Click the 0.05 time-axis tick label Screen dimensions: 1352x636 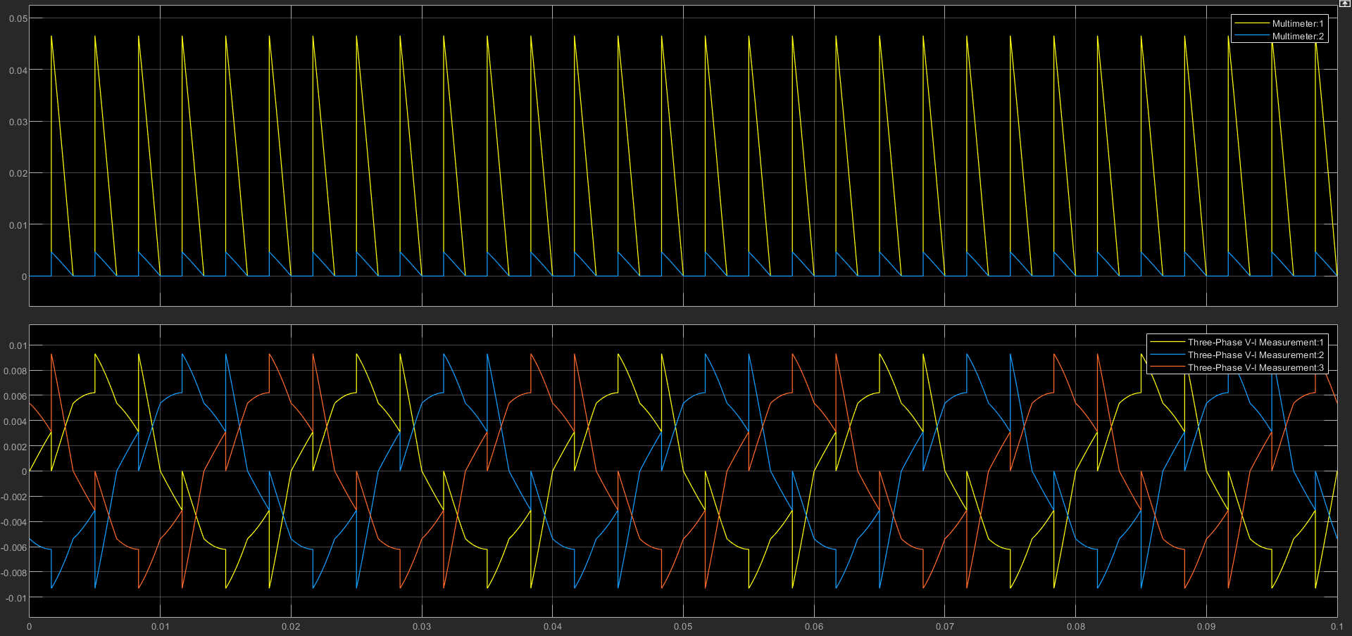[x=683, y=626]
